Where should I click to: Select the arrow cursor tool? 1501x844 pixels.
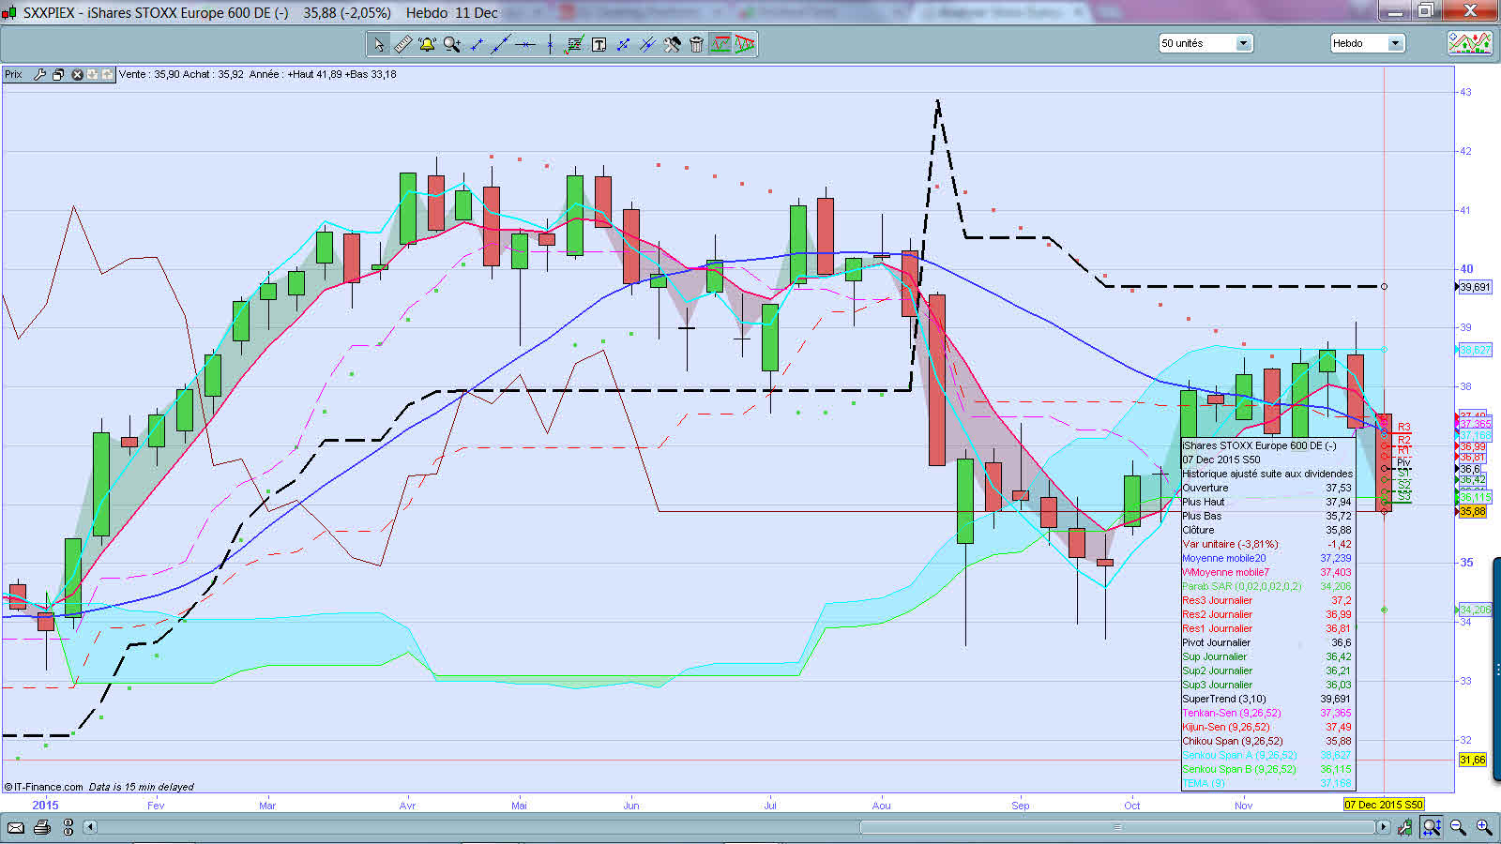click(379, 44)
